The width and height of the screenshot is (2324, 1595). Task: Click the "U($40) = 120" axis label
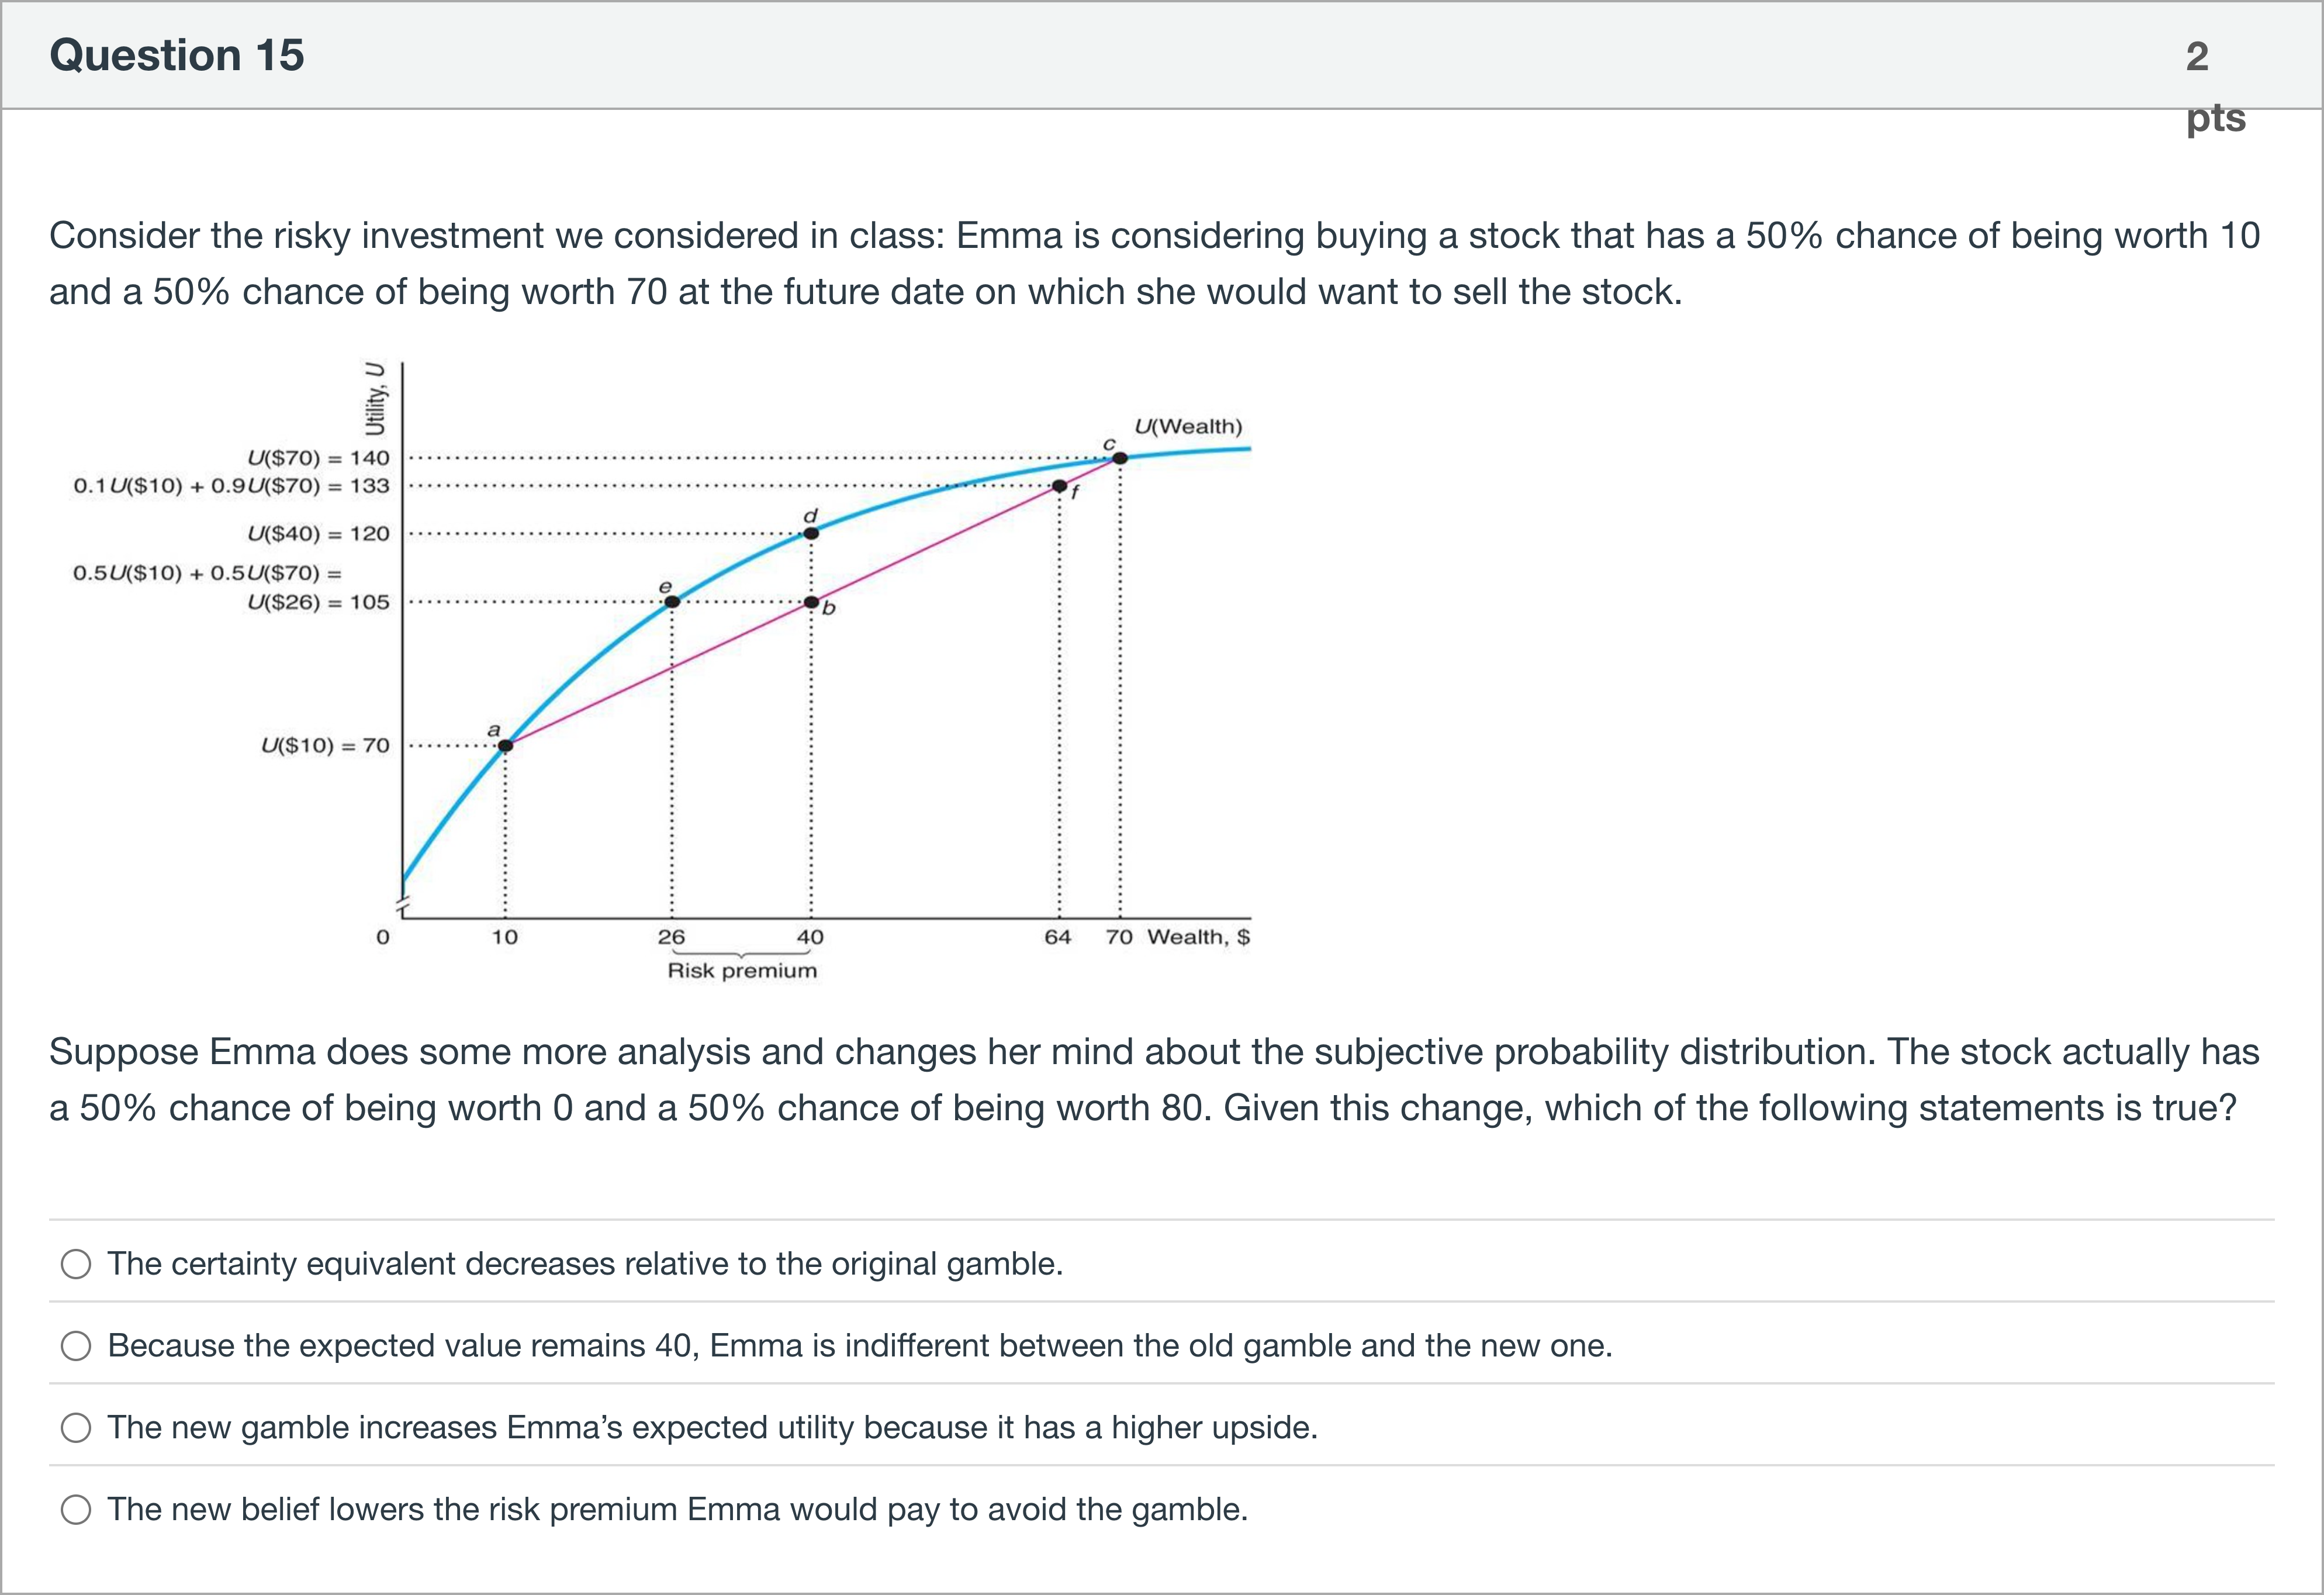318,534
